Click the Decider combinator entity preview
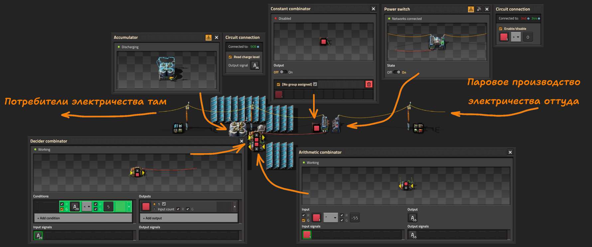The width and height of the screenshot is (592, 247). pos(137,172)
